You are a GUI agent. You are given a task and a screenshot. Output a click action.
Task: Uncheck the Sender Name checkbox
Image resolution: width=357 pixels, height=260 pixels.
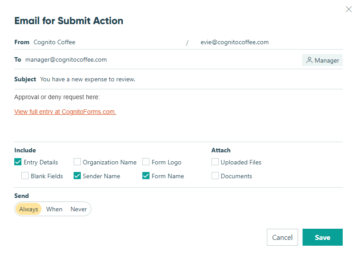click(x=77, y=176)
